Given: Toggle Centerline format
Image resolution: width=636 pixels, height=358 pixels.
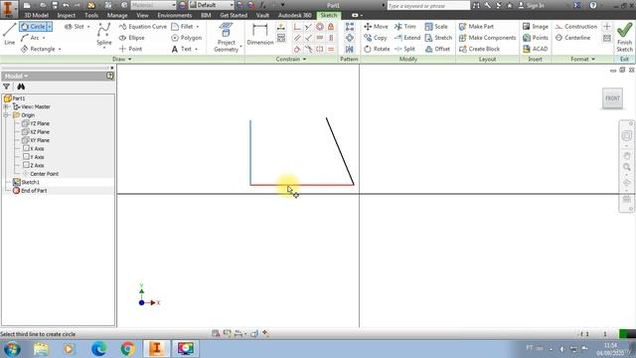Looking at the screenshot, I should tap(572, 38).
